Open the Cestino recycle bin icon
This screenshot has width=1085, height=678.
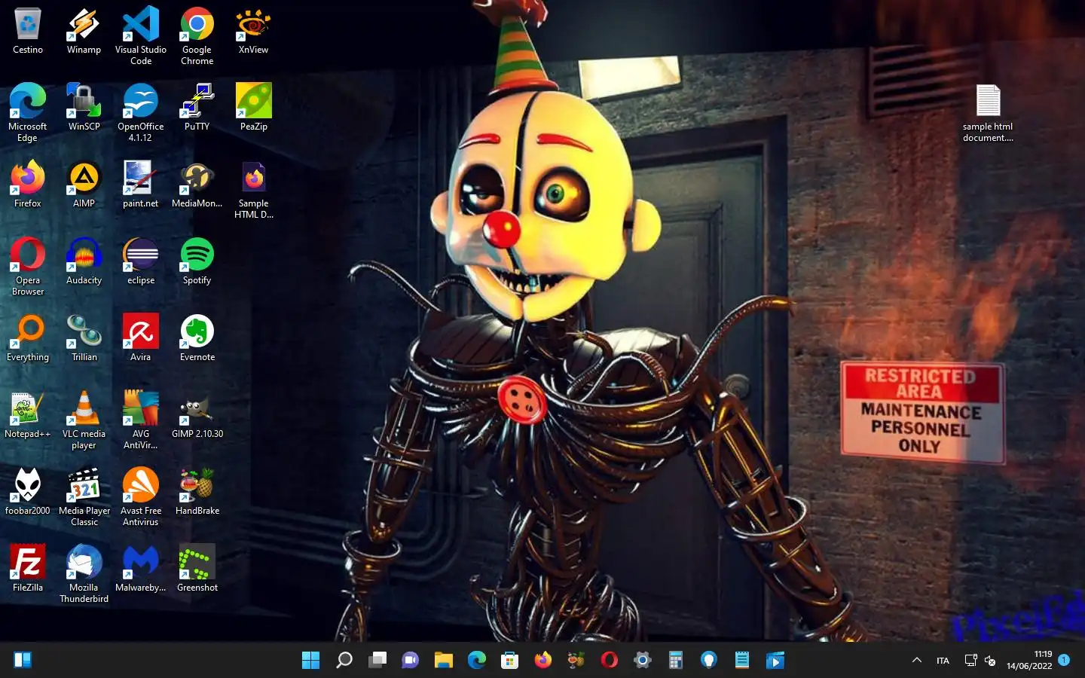point(28,32)
